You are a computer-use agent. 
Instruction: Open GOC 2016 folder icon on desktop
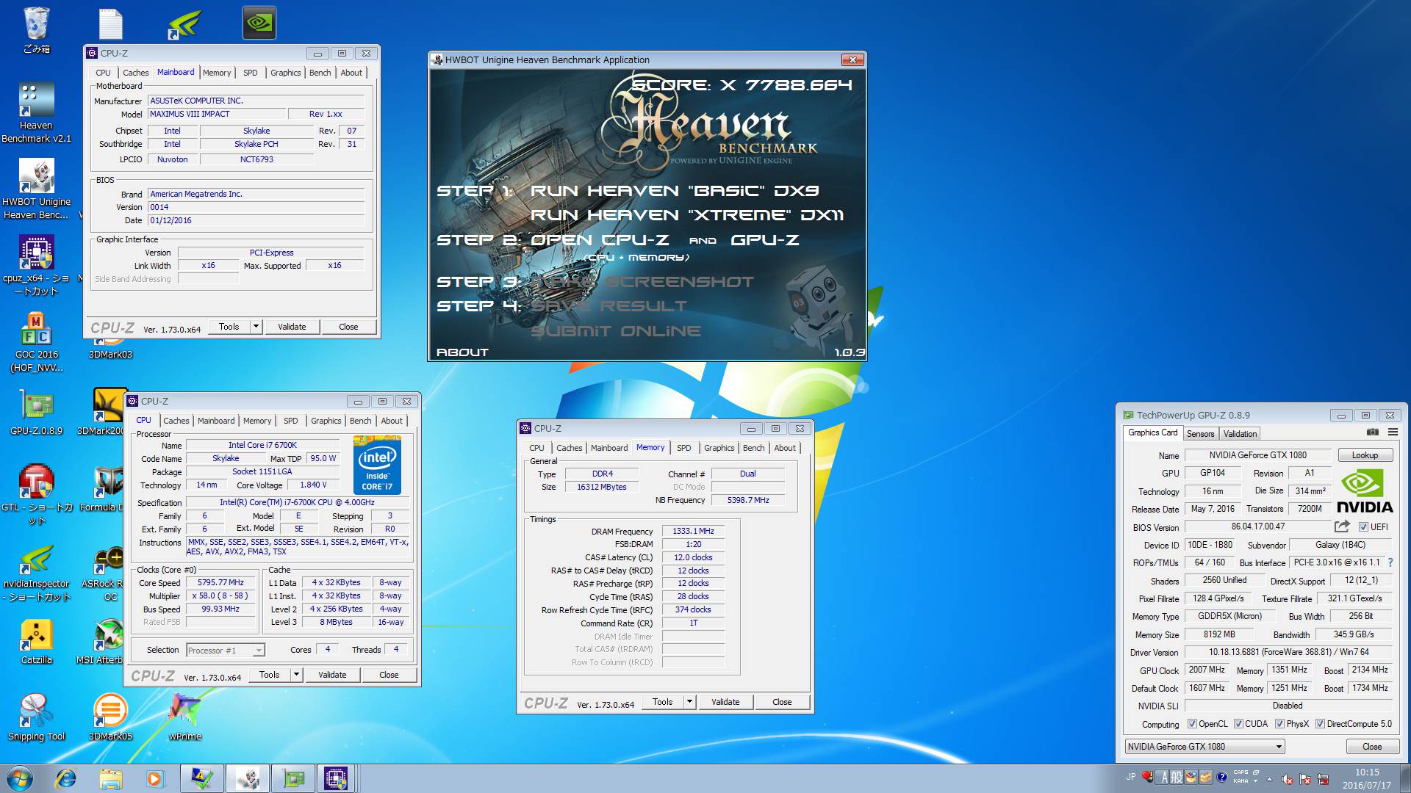coord(36,341)
